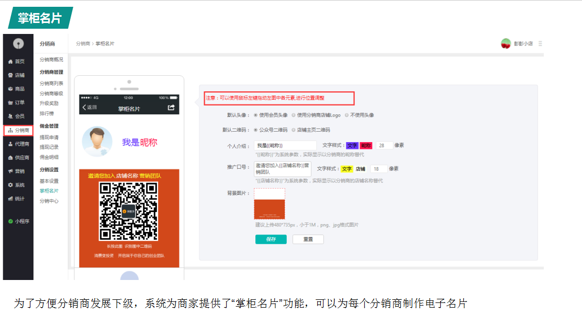Click the green 保存 button

[271, 239]
